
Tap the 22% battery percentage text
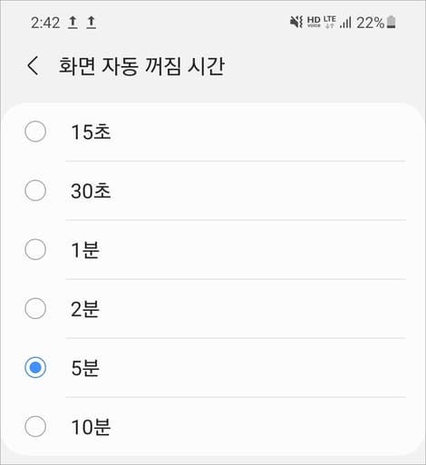coord(371,23)
